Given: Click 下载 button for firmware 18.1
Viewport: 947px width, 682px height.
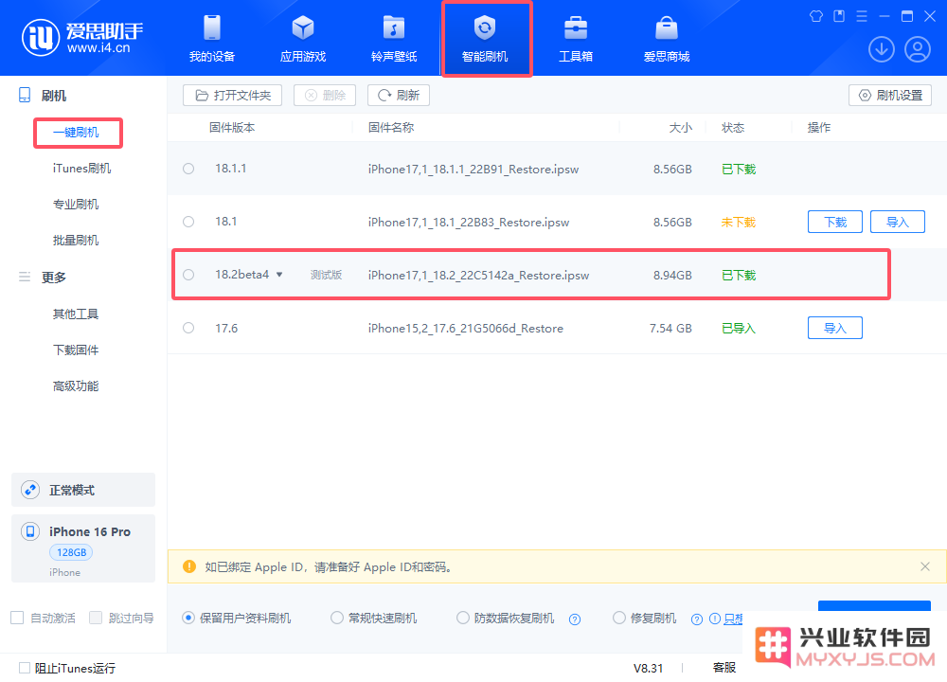Looking at the screenshot, I should click(835, 222).
